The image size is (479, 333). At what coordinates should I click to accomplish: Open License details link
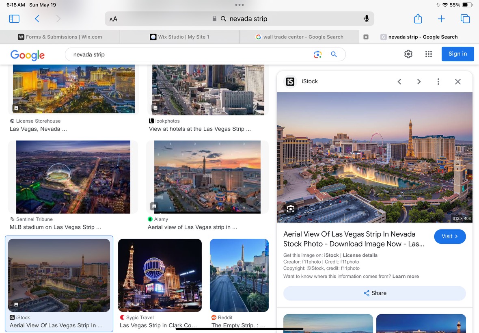coord(360,255)
